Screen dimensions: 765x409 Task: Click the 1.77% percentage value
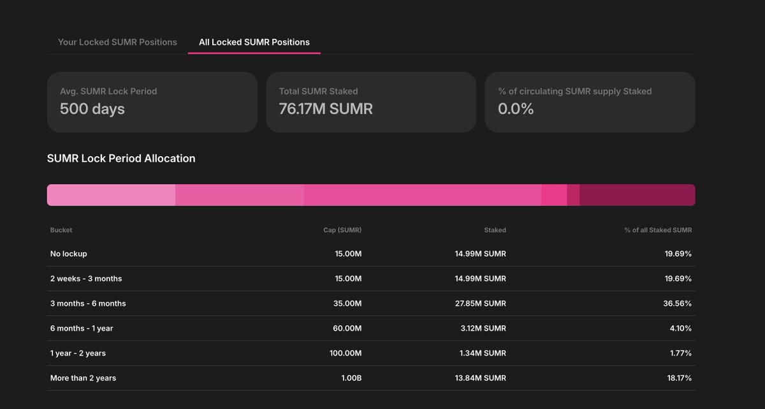point(680,353)
